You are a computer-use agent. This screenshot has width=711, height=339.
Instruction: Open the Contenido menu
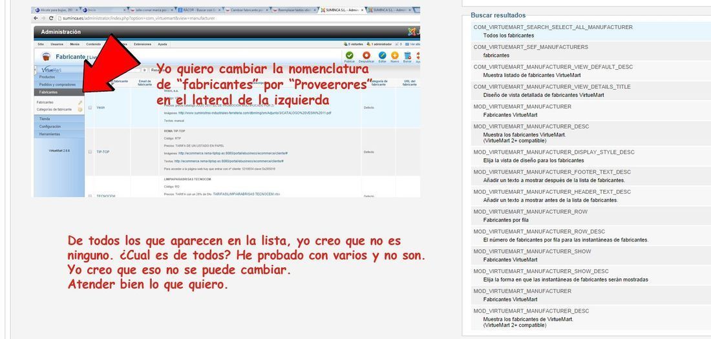tap(94, 45)
